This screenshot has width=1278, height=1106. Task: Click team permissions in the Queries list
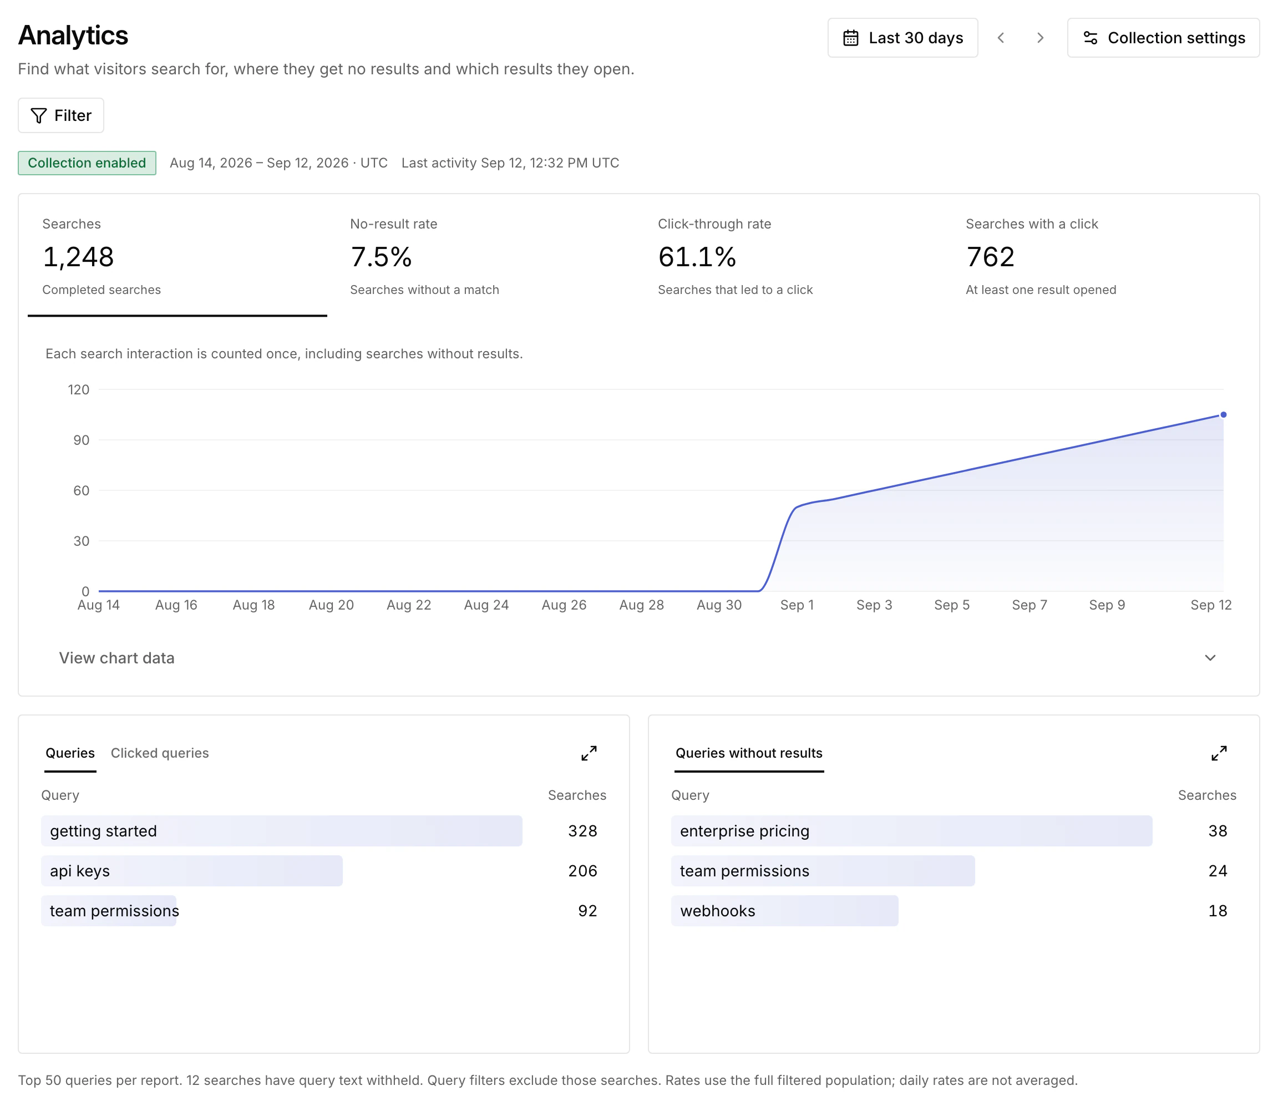pyautogui.click(x=324, y=911)
